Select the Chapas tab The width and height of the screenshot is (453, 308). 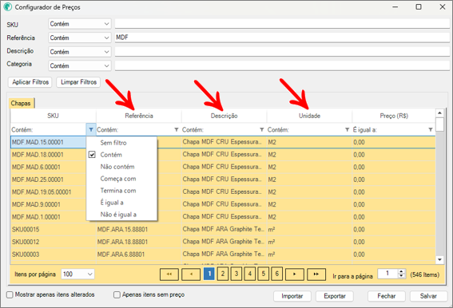click(x=21, y=103)
